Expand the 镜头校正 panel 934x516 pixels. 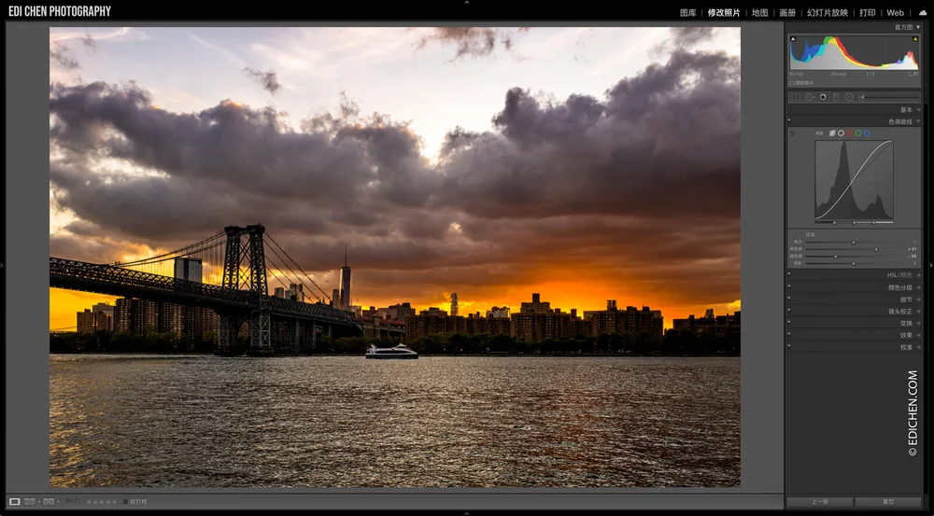[x=918, y=312]
